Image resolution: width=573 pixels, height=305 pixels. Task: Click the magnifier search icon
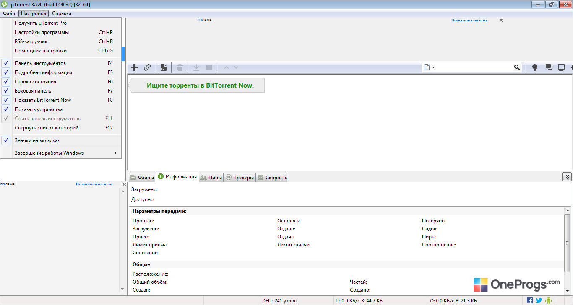point(517,67)
